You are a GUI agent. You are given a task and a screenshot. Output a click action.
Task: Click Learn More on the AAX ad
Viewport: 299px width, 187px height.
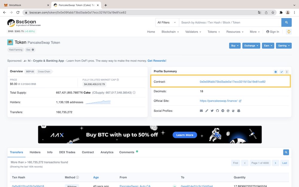point(185,135)
